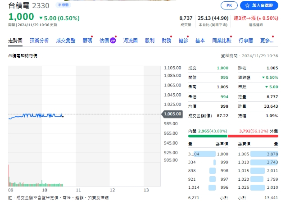Click the volume bars under the chart
This screenshot has height=205, width=281.
click(x=36, y=184)
